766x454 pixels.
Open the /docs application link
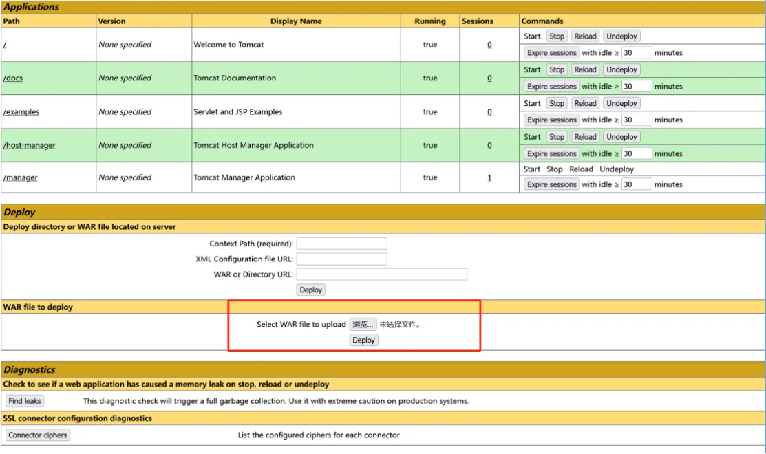tap(13, 78)
